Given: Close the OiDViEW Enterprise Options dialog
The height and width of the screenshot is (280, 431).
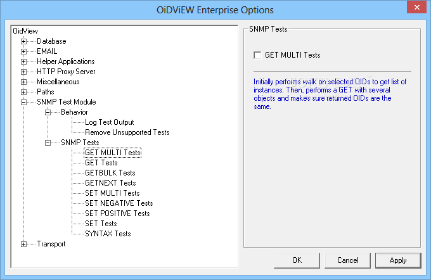Looking at the screenshot, I should (x=416, y=7).
